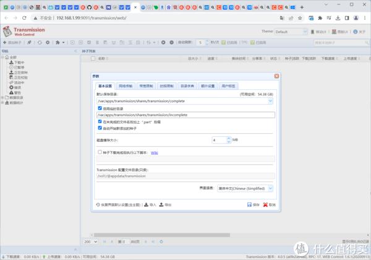
Task: Switch to the 网络传输 network tab
Action: click(x=126, y=86)
